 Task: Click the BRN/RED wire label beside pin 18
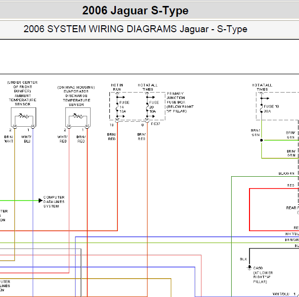tap(111, 137)
